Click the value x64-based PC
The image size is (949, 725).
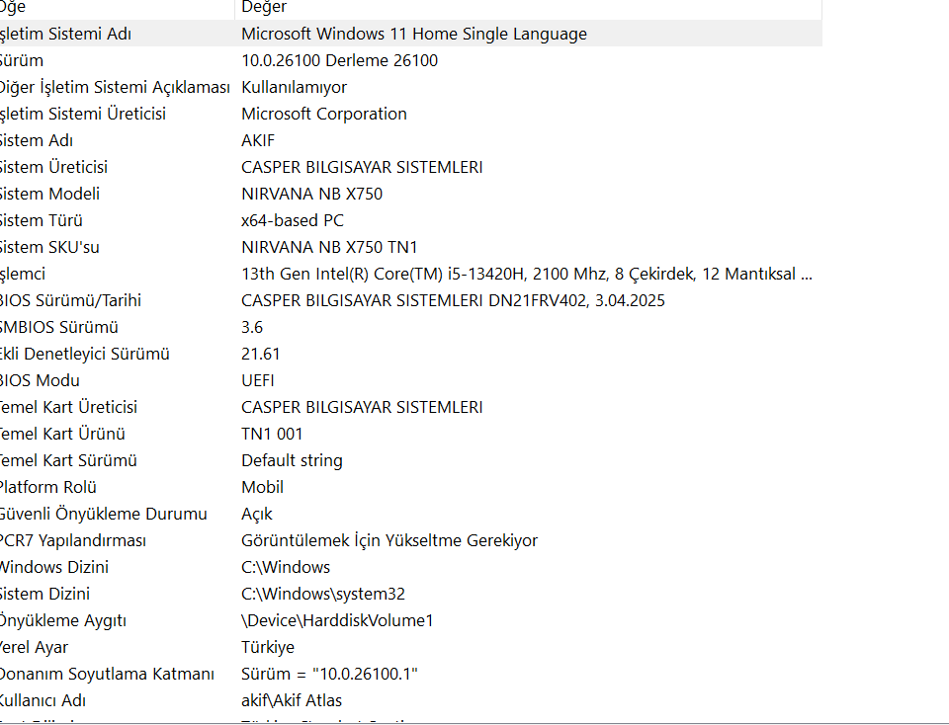(293, 220)
